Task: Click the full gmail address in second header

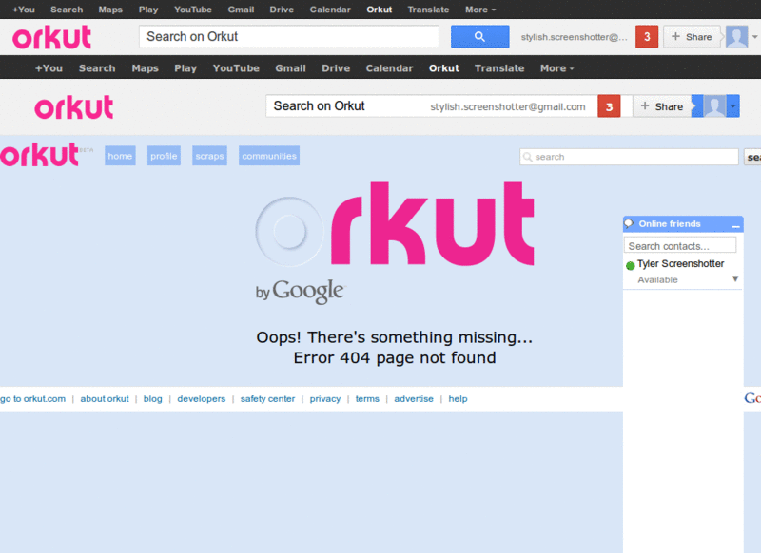Action: pyautogui.click(x=508, y=106)
